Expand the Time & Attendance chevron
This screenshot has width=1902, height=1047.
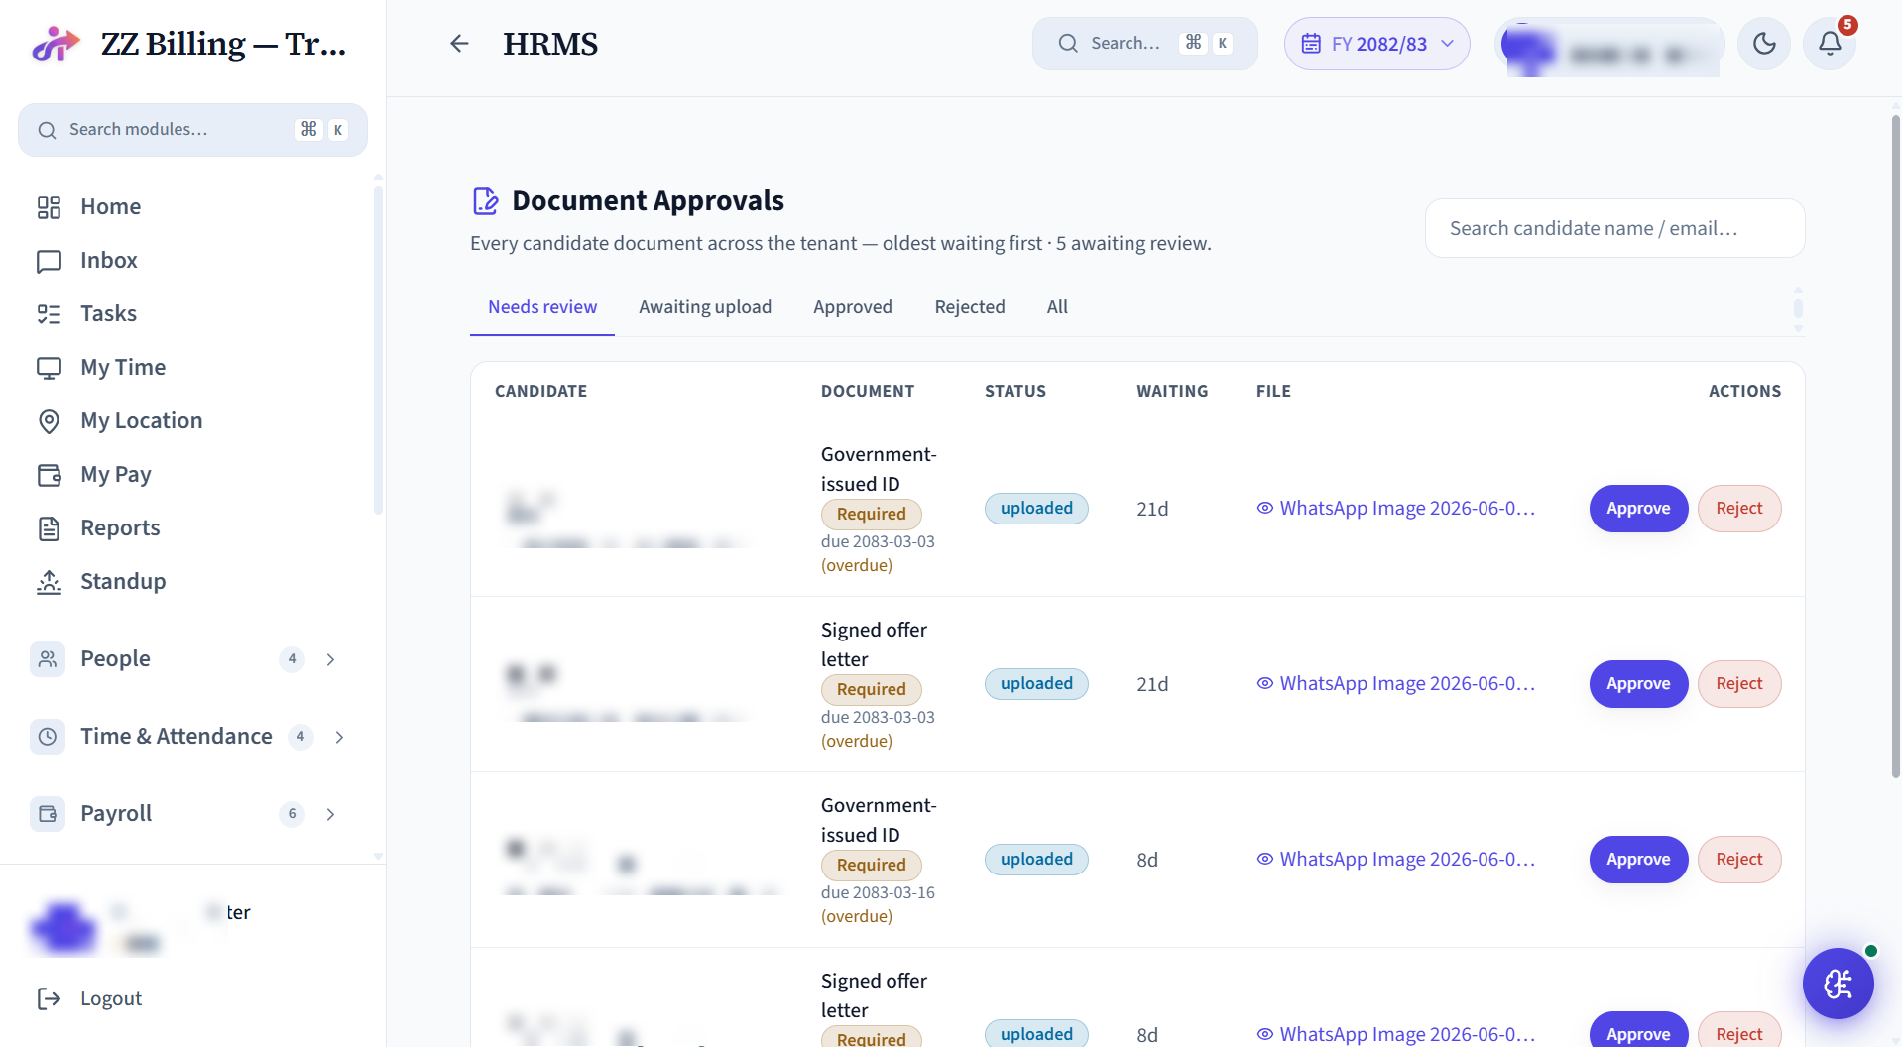[x=339, y=737]
